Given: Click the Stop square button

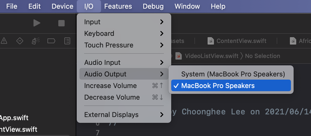Looking at the screenshot, I should tap(61, 23).
